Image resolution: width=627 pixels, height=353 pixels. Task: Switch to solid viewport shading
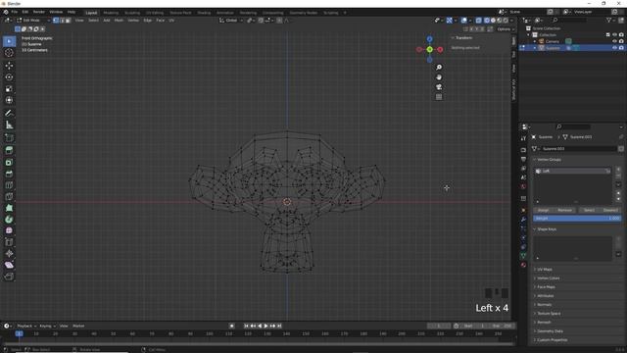(493, 20)
